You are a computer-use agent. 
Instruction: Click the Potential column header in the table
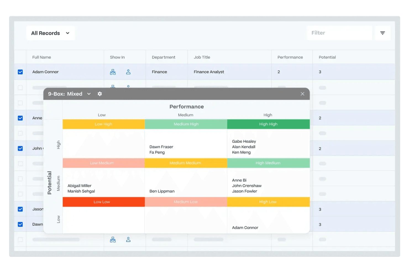tap(327, 57)
